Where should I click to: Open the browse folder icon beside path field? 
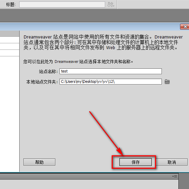tap(167, 81)
